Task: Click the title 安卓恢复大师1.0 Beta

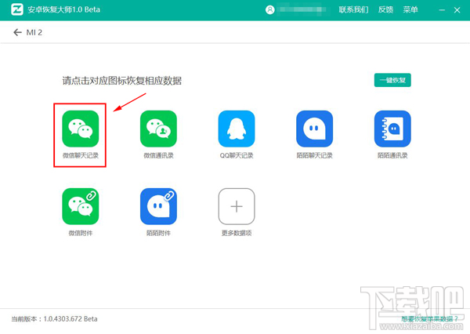Action: point(64,9)
